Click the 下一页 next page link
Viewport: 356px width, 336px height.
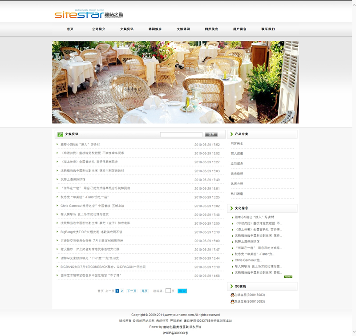point(132,291)
